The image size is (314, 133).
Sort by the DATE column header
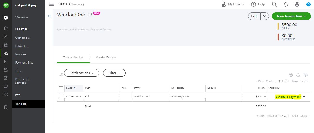click(x=71, y=88)
